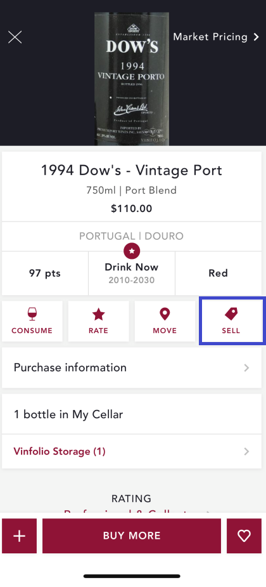Tap the Rate star icon
Image resolution: width=266 pixels, height=587 pixels.
coord(99,314)
